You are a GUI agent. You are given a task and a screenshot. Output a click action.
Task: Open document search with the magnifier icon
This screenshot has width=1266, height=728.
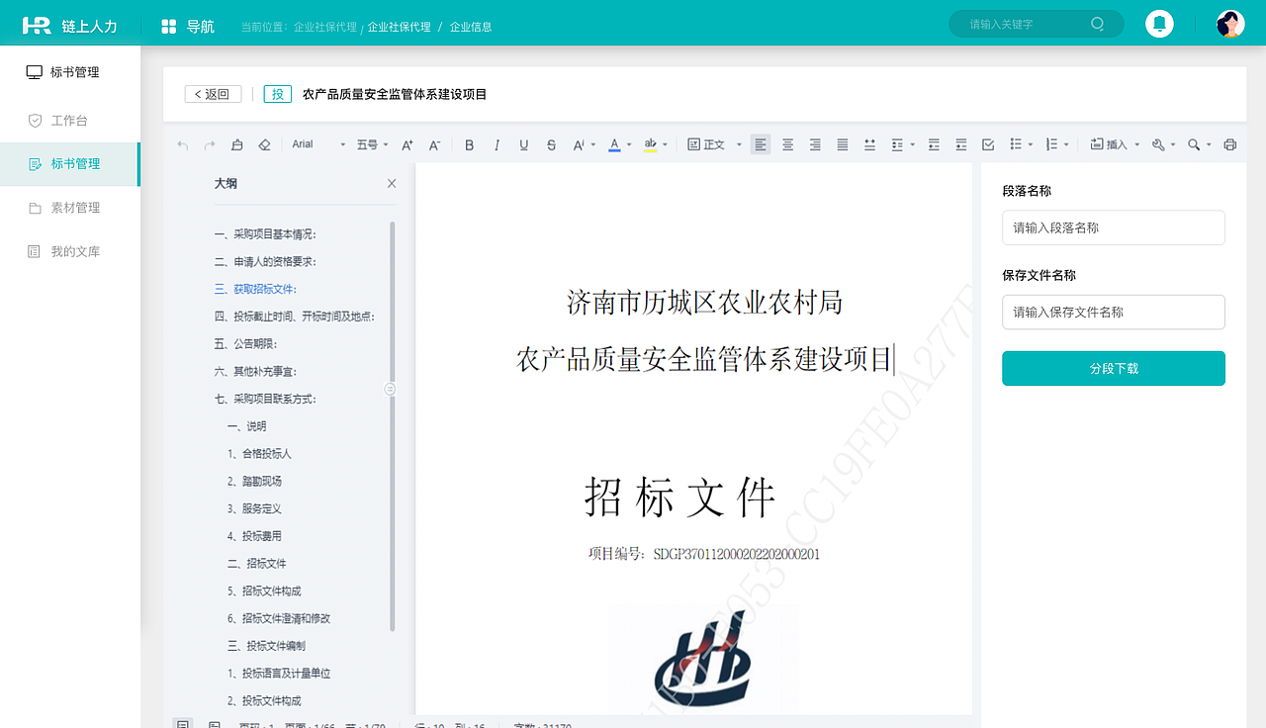(x=1193, y=144)
